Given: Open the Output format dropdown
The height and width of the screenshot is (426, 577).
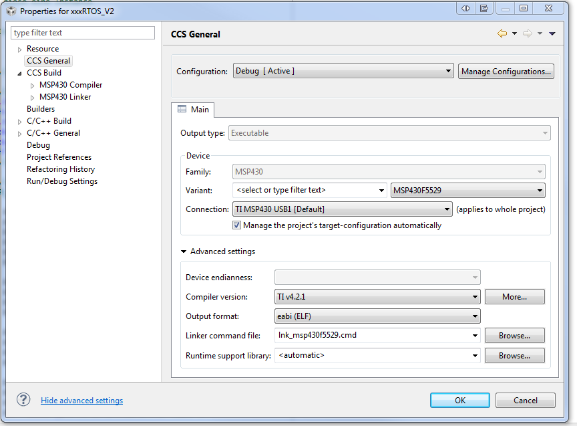Looking at the screenshot, I should click(x=377, y=316).
